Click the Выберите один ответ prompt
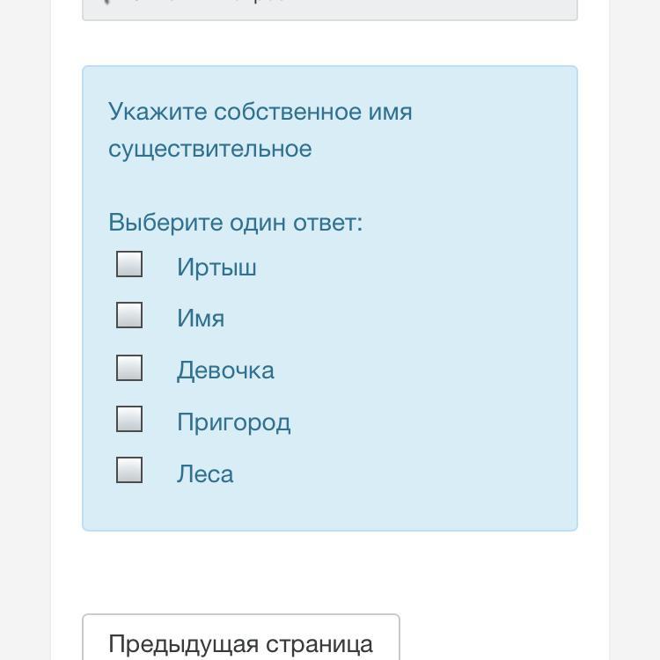This screenshot has height=660, width=660. [x=235, y=223]
